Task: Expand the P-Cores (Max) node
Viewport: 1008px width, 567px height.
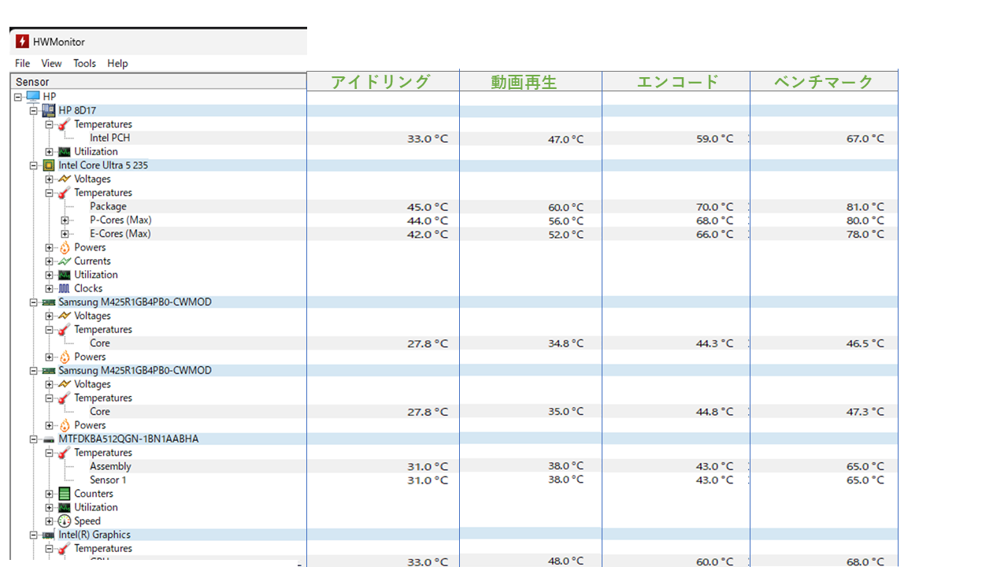Action: 65,220
